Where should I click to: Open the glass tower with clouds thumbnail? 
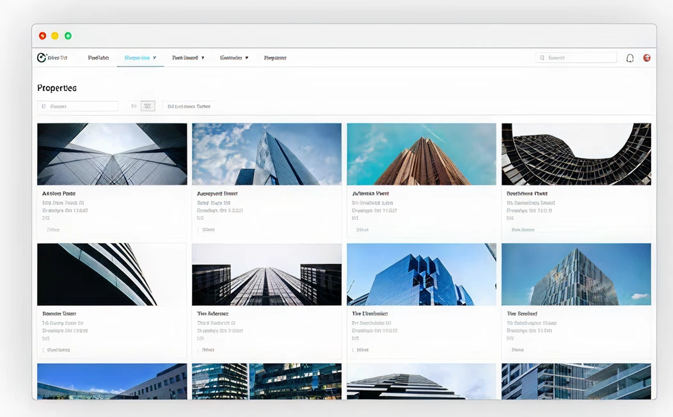[267, 154]
